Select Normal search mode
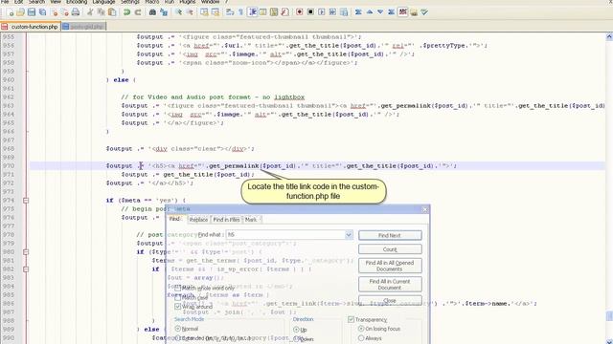Image resolution: width=613 pixels, height=344 pixels. (178, 329)
